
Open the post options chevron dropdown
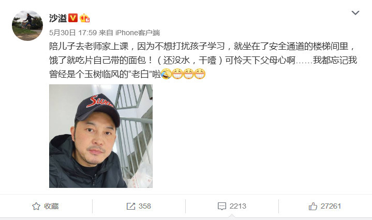(x=355, y=13)
